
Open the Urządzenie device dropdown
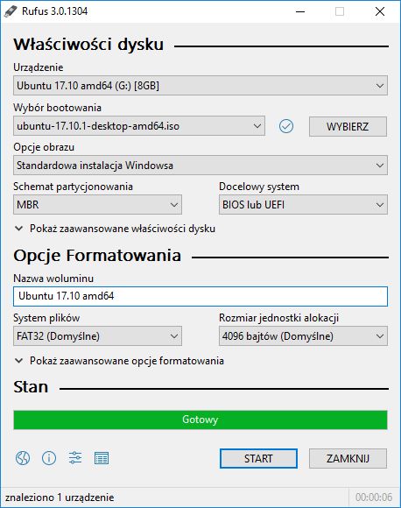200,86
